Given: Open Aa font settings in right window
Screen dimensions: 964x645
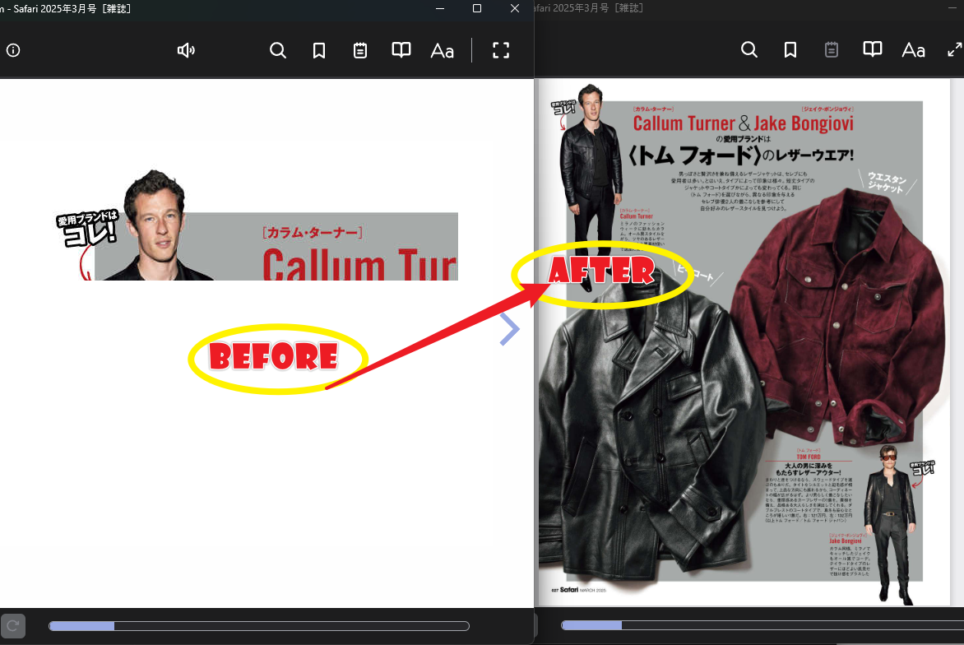Looking at the screenshot, I should (913, 50).
